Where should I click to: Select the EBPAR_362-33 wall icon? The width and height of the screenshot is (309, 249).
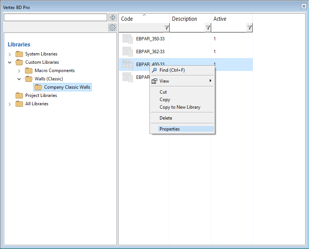[x=128, y=52]
